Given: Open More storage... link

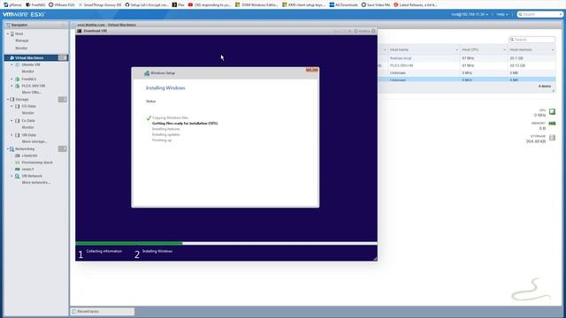Looking at the screenshot, I should [34, 141].
